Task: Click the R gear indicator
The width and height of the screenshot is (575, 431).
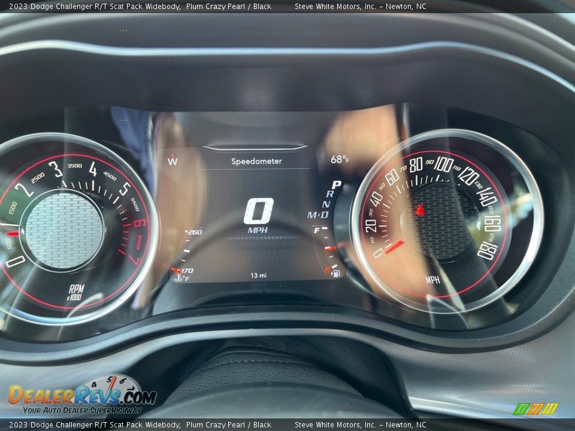Action: tap(329, 194)
